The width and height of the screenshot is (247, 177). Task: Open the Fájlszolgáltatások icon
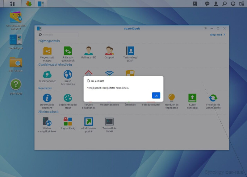[68, 51]
